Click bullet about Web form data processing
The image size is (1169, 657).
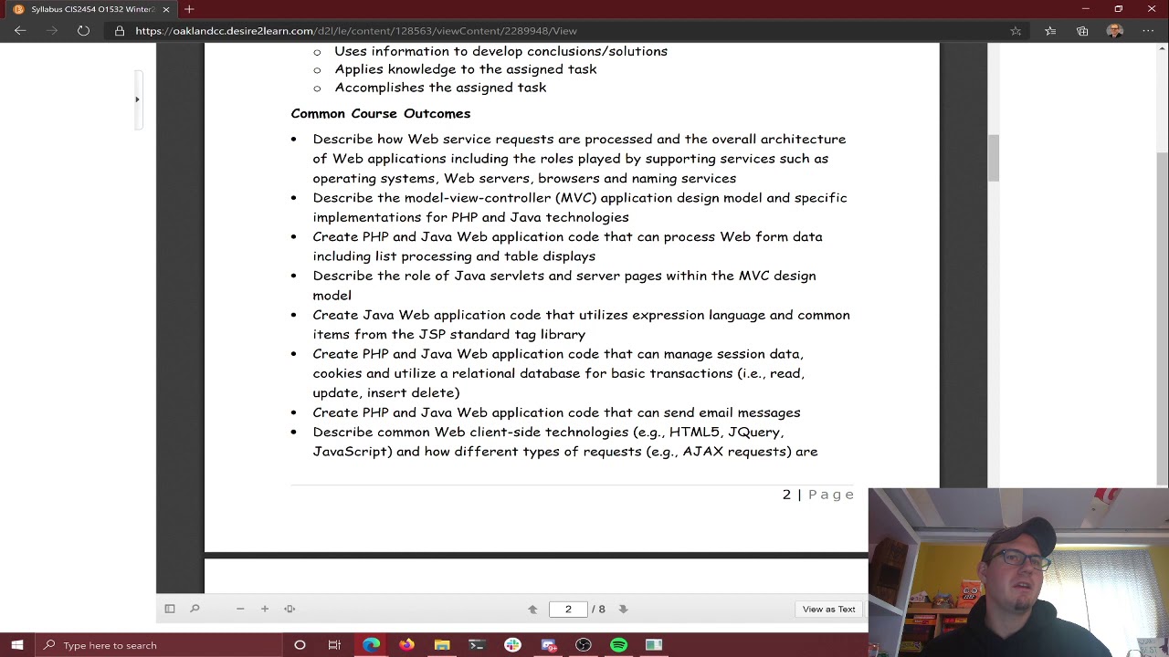click(x=567, y=246)
